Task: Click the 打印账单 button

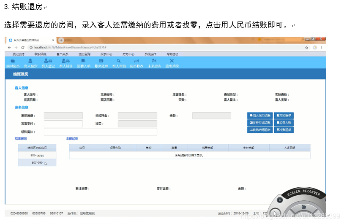Action: point(284,116)
